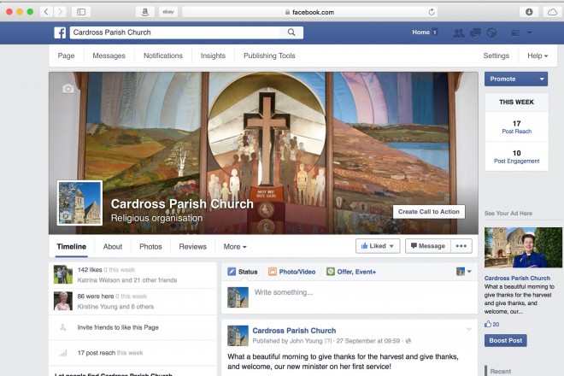Expand the Promote dropdown arrow
Screen dimensions: 564x376
[542, 79]
